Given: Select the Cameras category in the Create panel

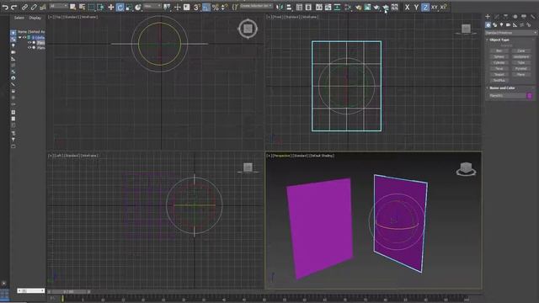Looking at the screenshot, I should (x=508, y=25).
